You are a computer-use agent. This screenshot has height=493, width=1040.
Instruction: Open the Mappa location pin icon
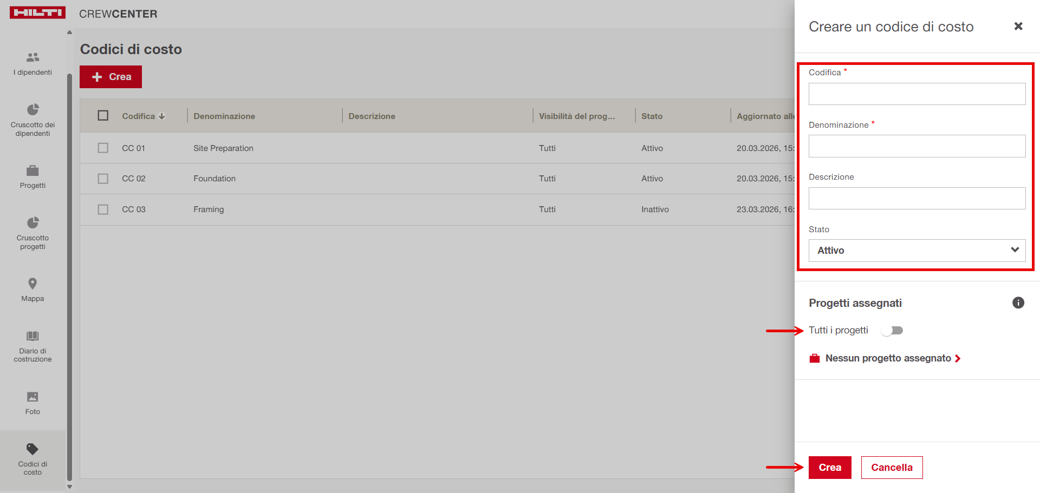[x=32, y=284]
